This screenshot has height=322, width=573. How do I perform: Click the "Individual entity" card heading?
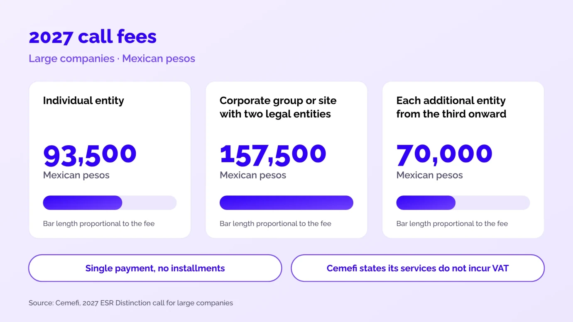pos(83,100)
